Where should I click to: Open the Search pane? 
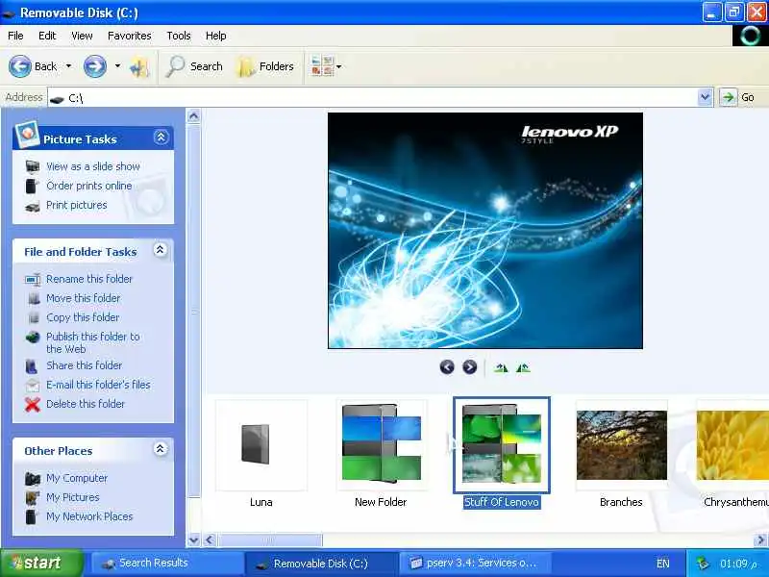pos(194,66)
